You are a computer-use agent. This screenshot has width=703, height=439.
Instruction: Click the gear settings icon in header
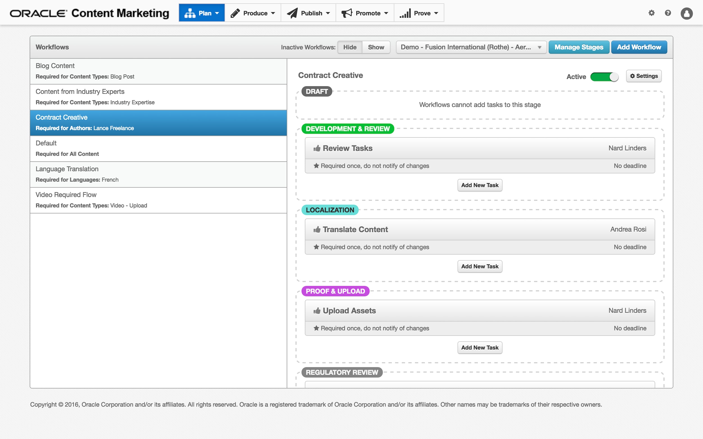(651, 13)
